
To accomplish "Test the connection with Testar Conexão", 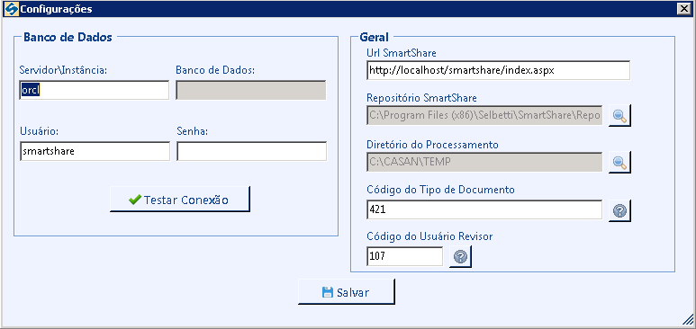I will 180,199.
